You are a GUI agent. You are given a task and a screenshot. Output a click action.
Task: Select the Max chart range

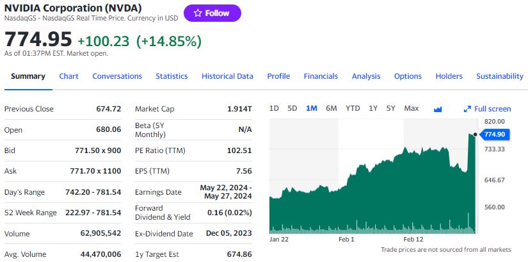coord(412,108)
